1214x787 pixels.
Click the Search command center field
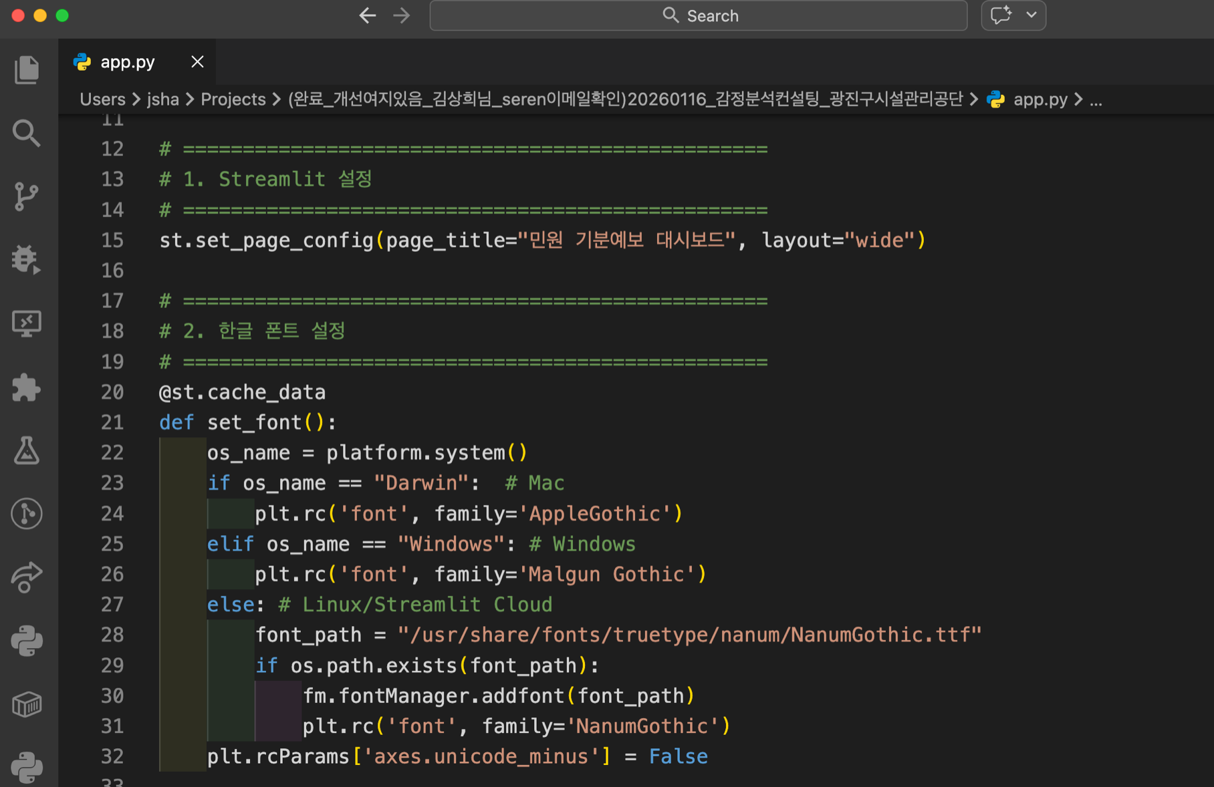point(699,15)
